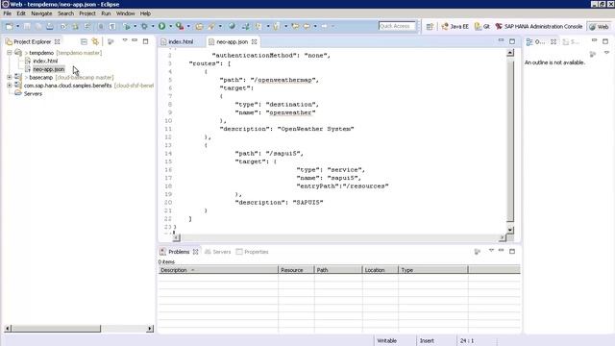Select the Web perspective button
This screenshot has width=615, height=346.
(599, 26)
